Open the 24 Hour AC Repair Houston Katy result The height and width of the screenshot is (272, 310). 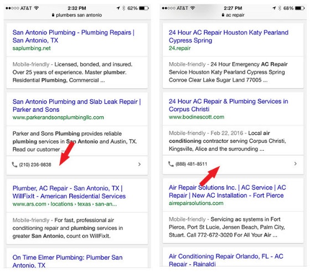click(229, 37)
